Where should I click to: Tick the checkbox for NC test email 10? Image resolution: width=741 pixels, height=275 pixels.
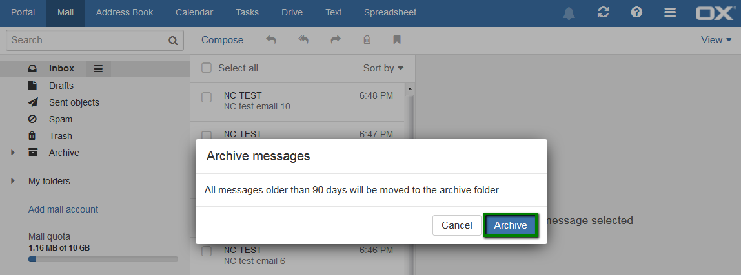(x=207, y=98)
